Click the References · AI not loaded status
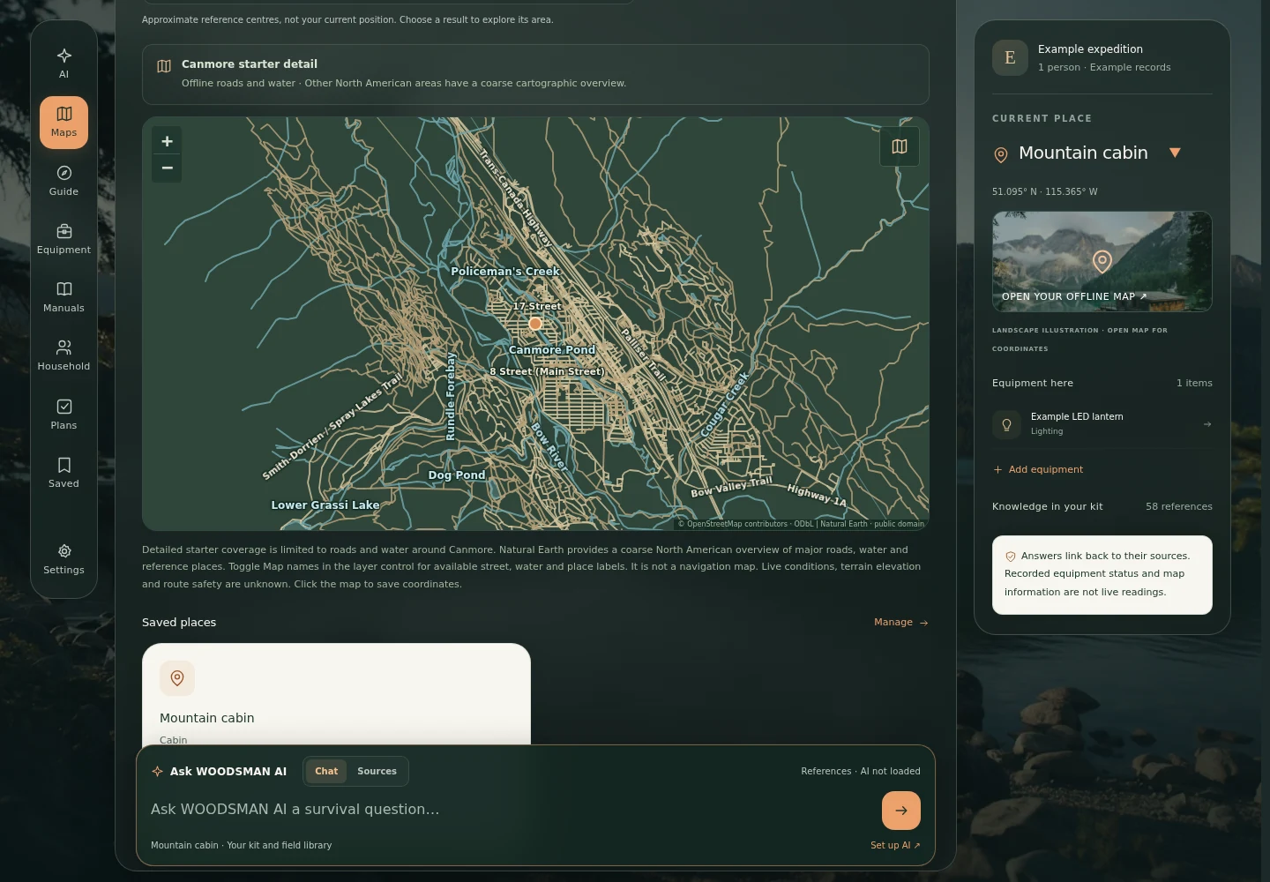The image size is (1270, 882). click(x=861, y=772)
